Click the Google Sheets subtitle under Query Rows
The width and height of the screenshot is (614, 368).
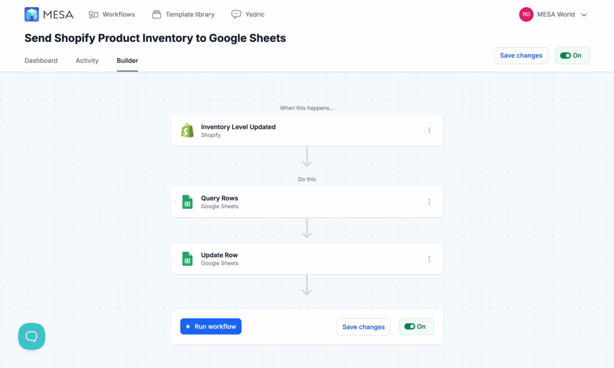tap(219, 206)
